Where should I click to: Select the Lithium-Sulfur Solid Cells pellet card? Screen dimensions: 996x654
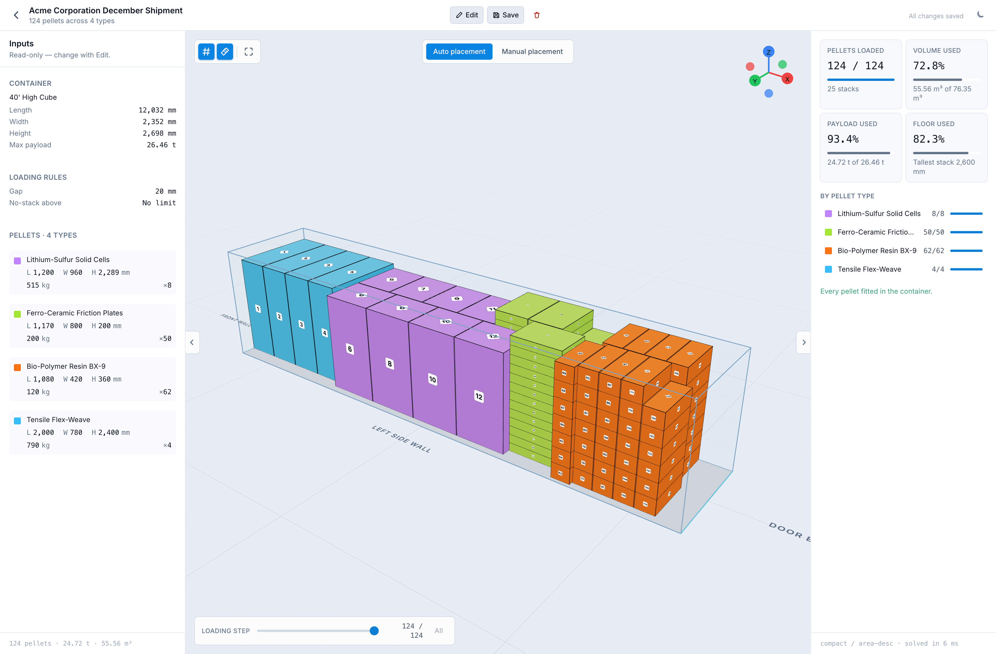click(x=92, y=272)
